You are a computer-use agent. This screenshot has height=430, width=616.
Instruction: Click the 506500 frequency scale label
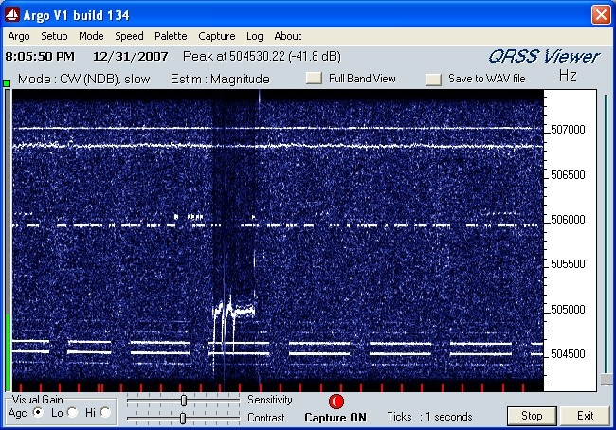pyautogui.click(x=568, y=175)
